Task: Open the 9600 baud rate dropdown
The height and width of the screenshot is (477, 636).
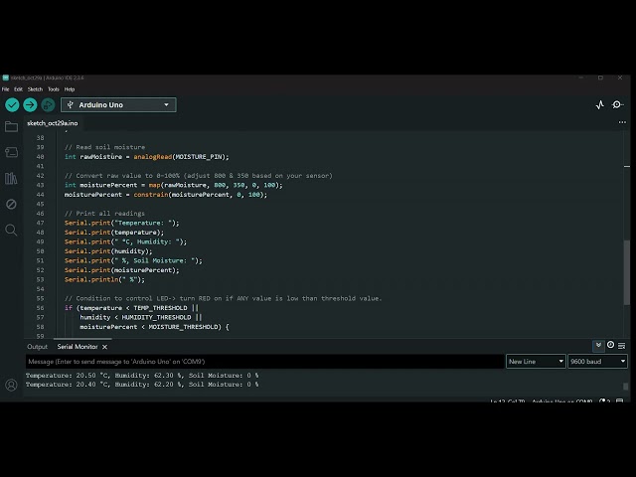Action: coord(598,362)
